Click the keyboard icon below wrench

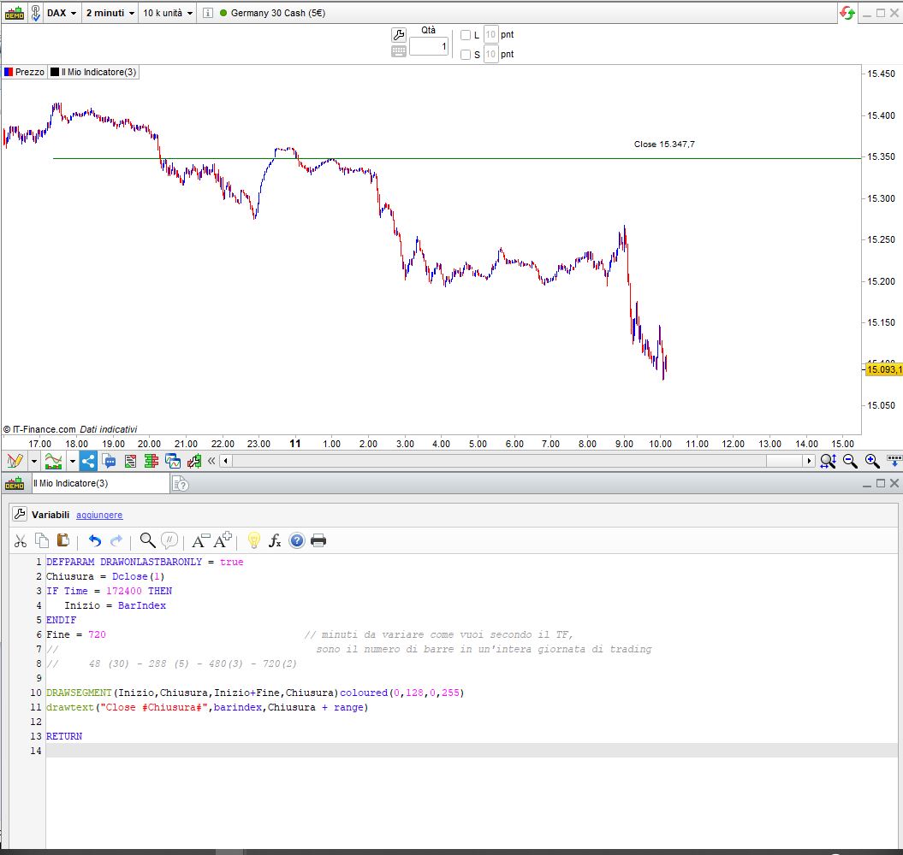(399, 52)
